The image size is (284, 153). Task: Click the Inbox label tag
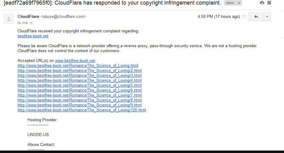pyautogui.click(x=230, y=3)
